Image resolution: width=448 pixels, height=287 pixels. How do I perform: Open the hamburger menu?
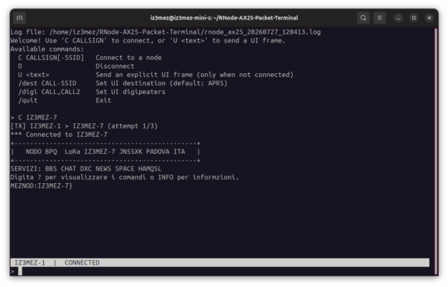click(379, 18)
